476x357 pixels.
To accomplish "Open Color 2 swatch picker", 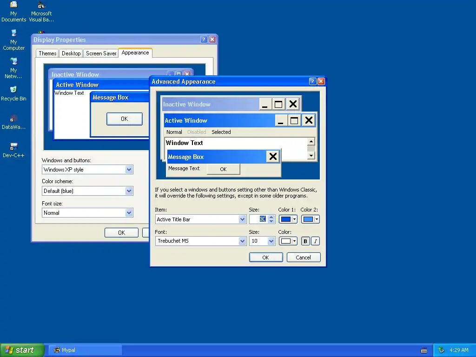I will tap(310, 219).
